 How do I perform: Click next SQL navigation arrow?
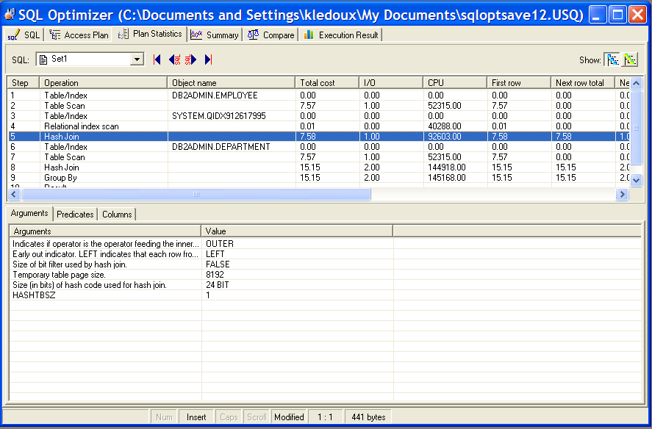pyautogui.click(x=191, y=60)
